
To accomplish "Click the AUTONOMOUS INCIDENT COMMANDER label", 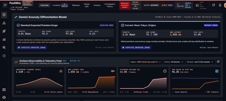I will (x=28, y=3).
